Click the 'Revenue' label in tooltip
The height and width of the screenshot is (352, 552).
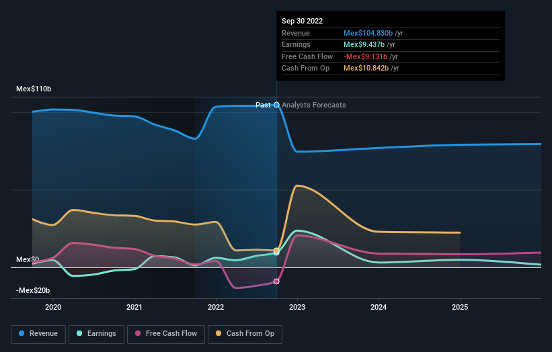coord(296,33)
